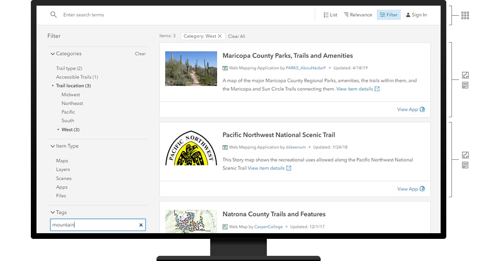Choose the Northeast location

[72, 103]
